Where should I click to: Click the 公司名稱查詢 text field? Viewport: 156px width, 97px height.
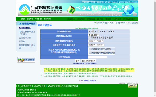tap(97, 57)
